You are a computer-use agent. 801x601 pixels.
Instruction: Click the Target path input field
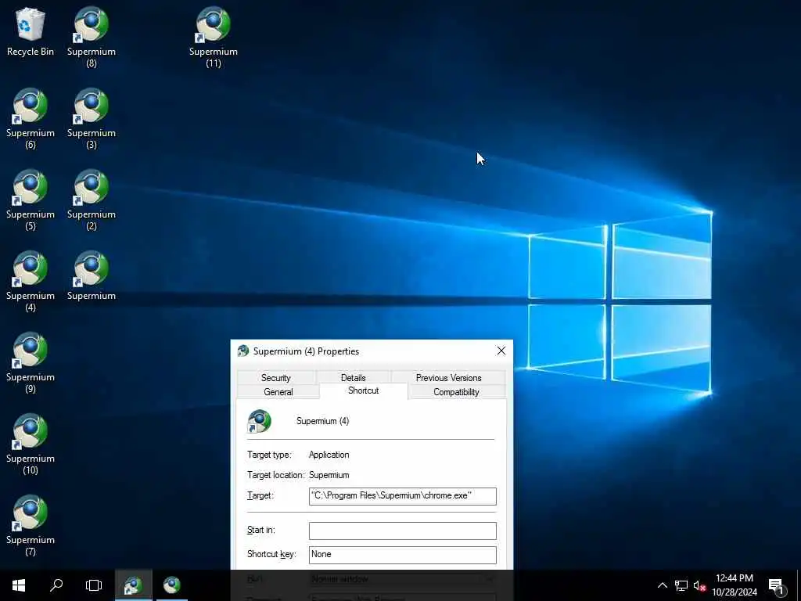click(x=403, y=496)
